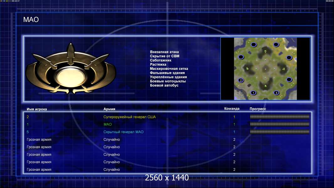334x188 pixels.
Task: Click team number 2 in first Грозная армия row
Action: point(234,139)
